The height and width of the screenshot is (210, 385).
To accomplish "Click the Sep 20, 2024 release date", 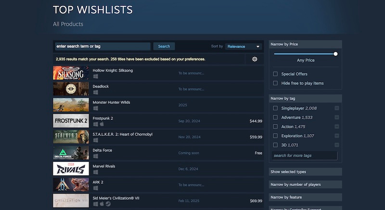I will pos(189,121).
